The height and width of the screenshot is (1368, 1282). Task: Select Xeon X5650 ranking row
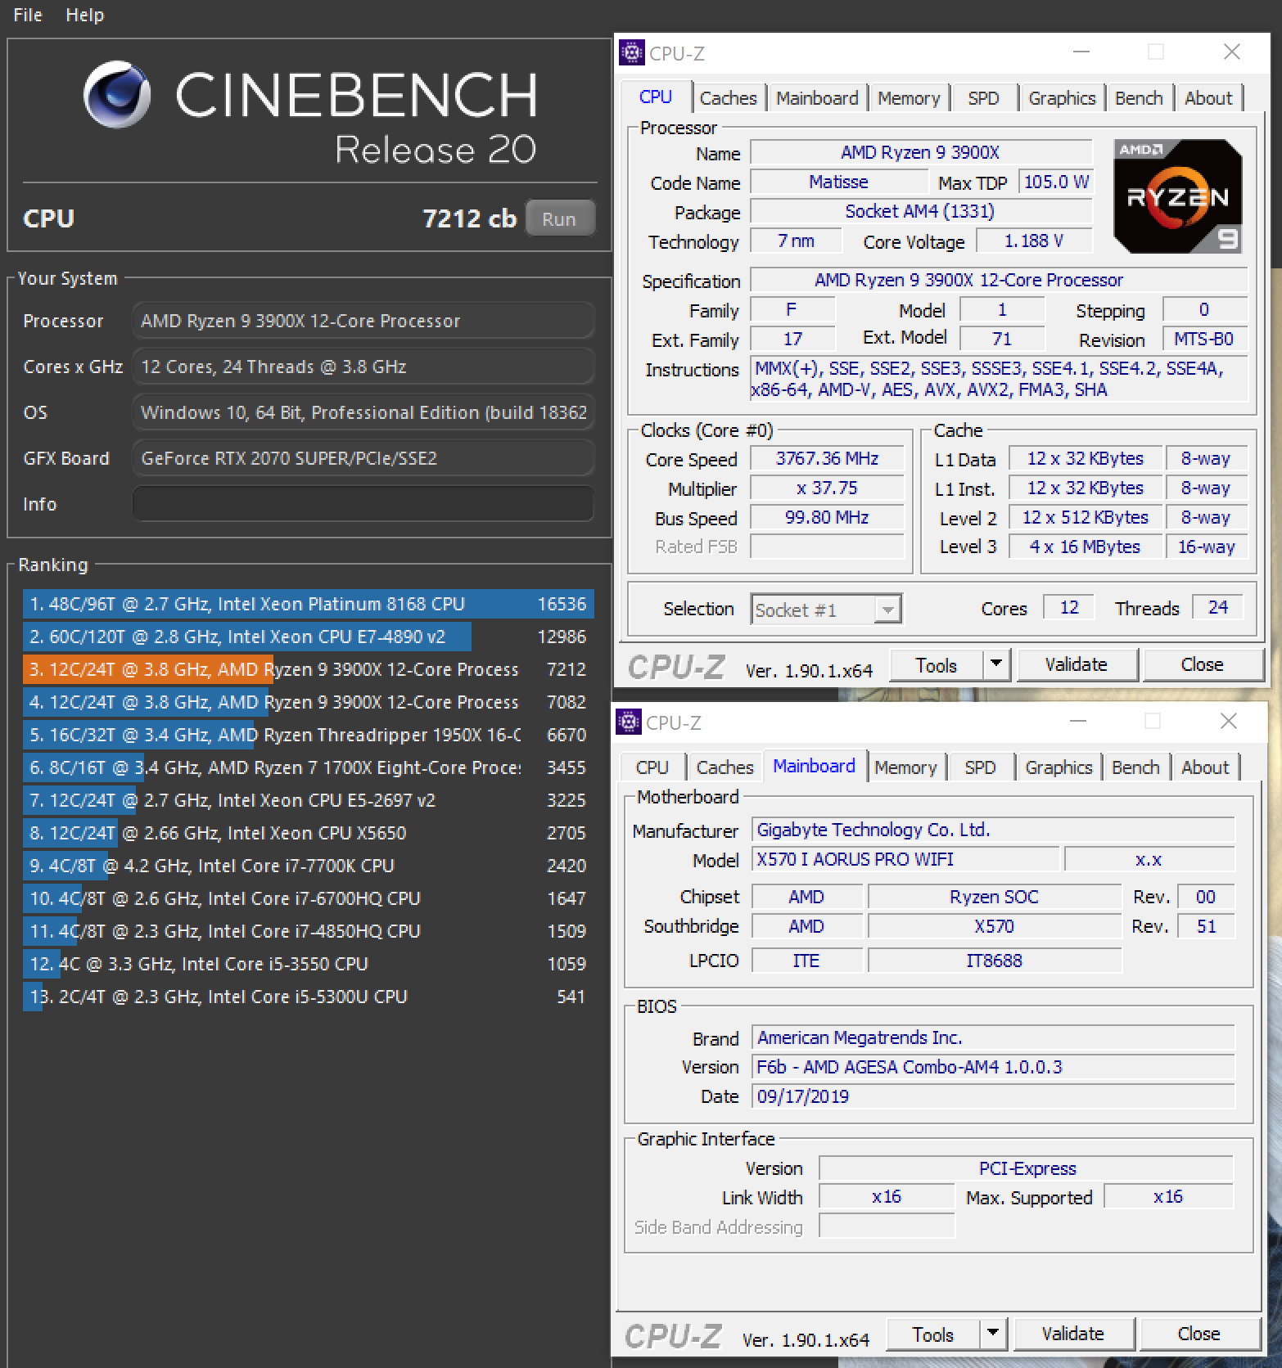pyautogui.click(x=309, y=833)
